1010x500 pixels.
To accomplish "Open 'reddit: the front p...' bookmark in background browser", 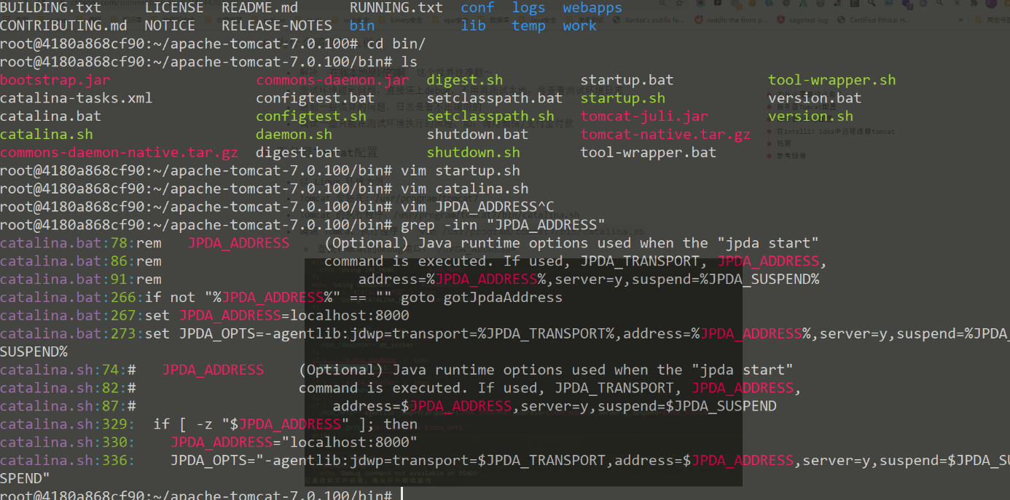I will [732, 20].
